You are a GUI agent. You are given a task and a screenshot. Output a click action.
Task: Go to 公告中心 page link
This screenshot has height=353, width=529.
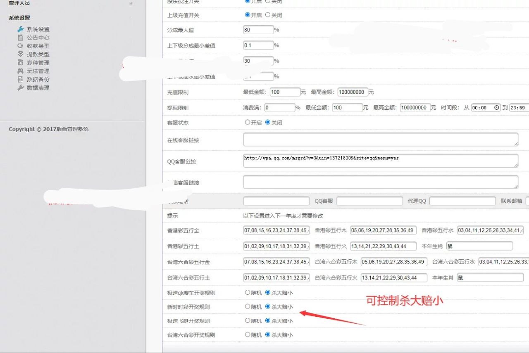[38, 38]
